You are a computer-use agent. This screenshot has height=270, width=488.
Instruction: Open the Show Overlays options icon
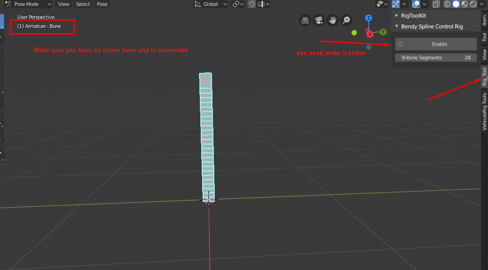point(424,4)
